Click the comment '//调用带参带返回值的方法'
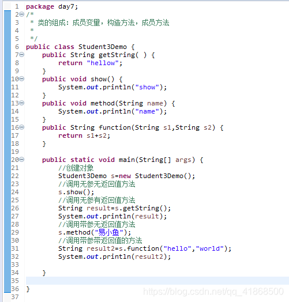Viewport: 289px width, 302px height. (x=100, y=240)
